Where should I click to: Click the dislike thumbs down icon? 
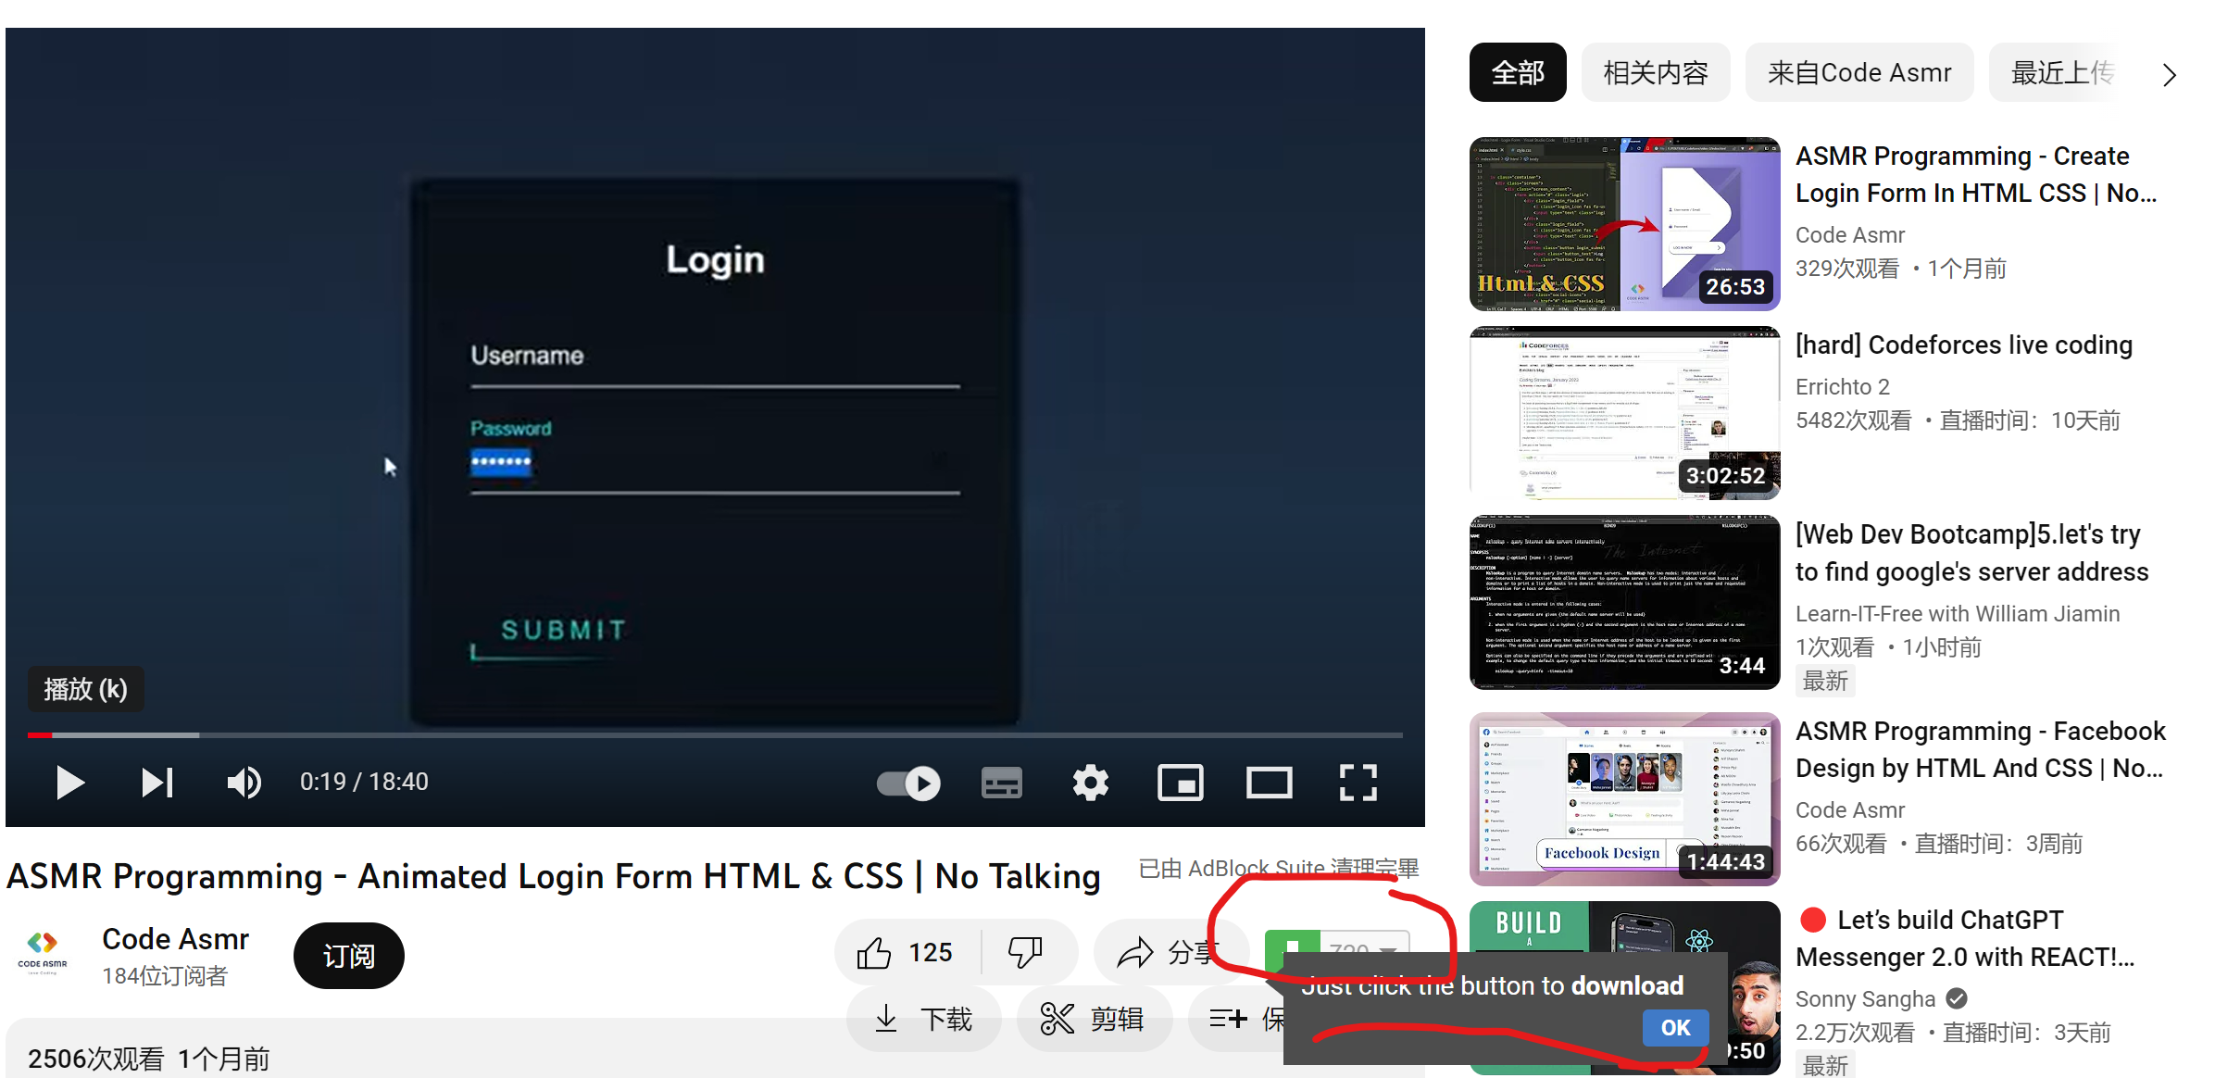pyautogui.click(x=1026, y=952)
